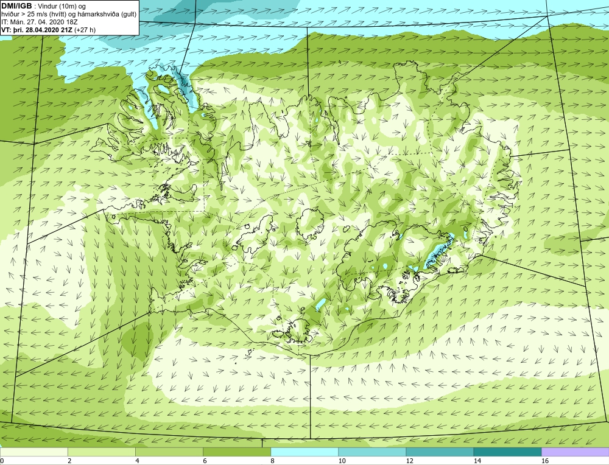Click the 'VT: þri. 28.04.2020 21Z' valid time
The width and height of the screenshot is (609, 465).
click(37, 29)
